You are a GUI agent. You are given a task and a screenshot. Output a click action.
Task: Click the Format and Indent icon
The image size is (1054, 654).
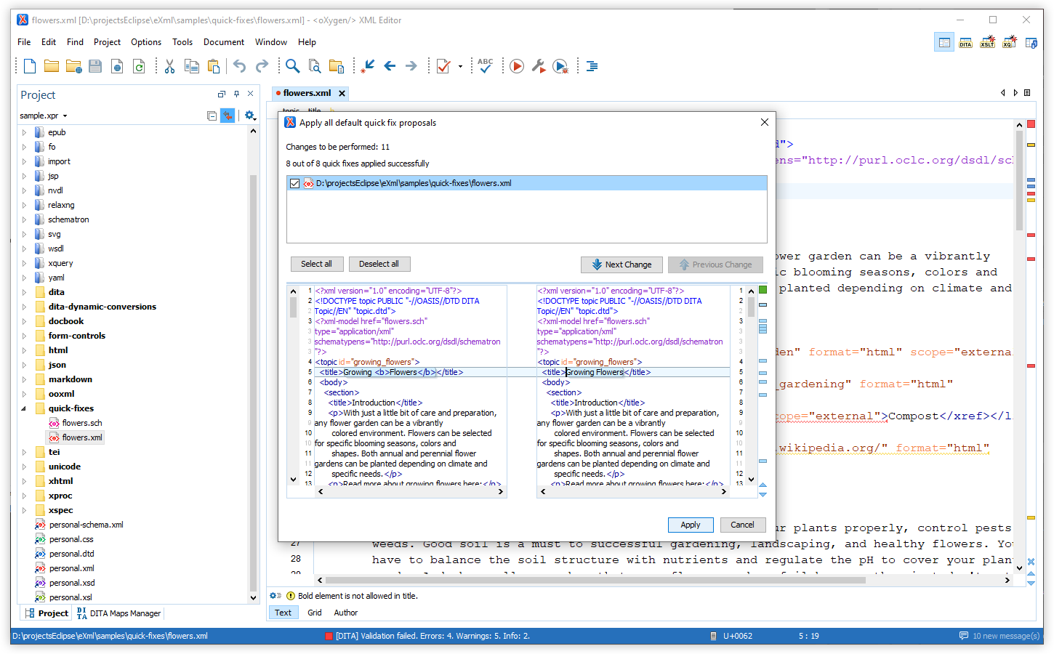pos(592,66)
